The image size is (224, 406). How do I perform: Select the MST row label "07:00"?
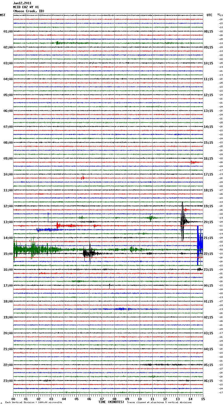8,127
